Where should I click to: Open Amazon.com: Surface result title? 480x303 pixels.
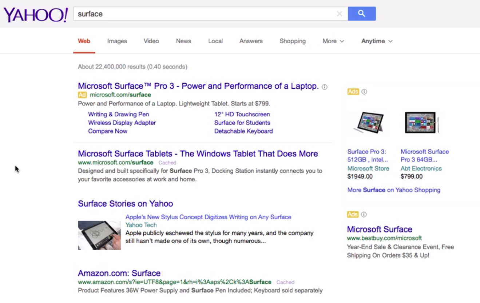click(x=119, y=273)
